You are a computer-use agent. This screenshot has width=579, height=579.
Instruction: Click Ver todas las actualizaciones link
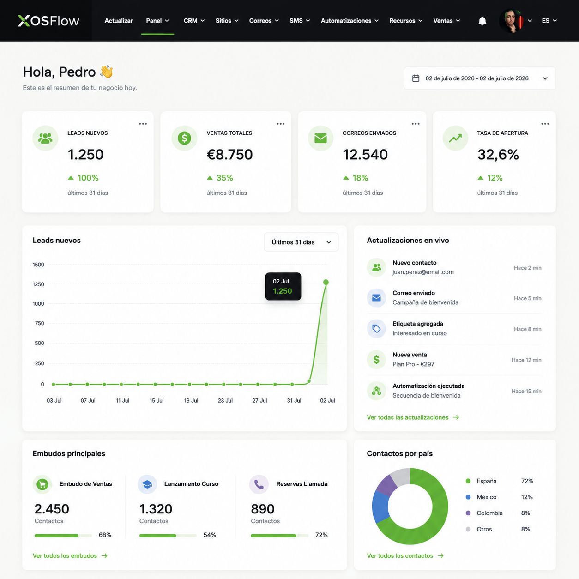[x=413, y=417]
